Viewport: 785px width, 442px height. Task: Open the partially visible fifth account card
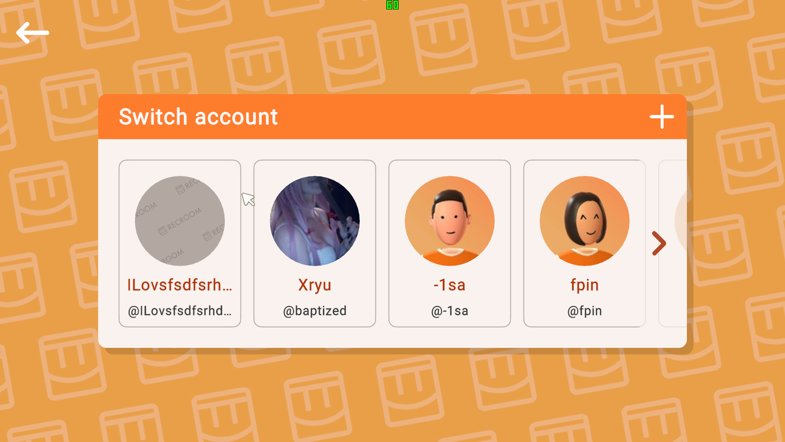pos(673,244)
